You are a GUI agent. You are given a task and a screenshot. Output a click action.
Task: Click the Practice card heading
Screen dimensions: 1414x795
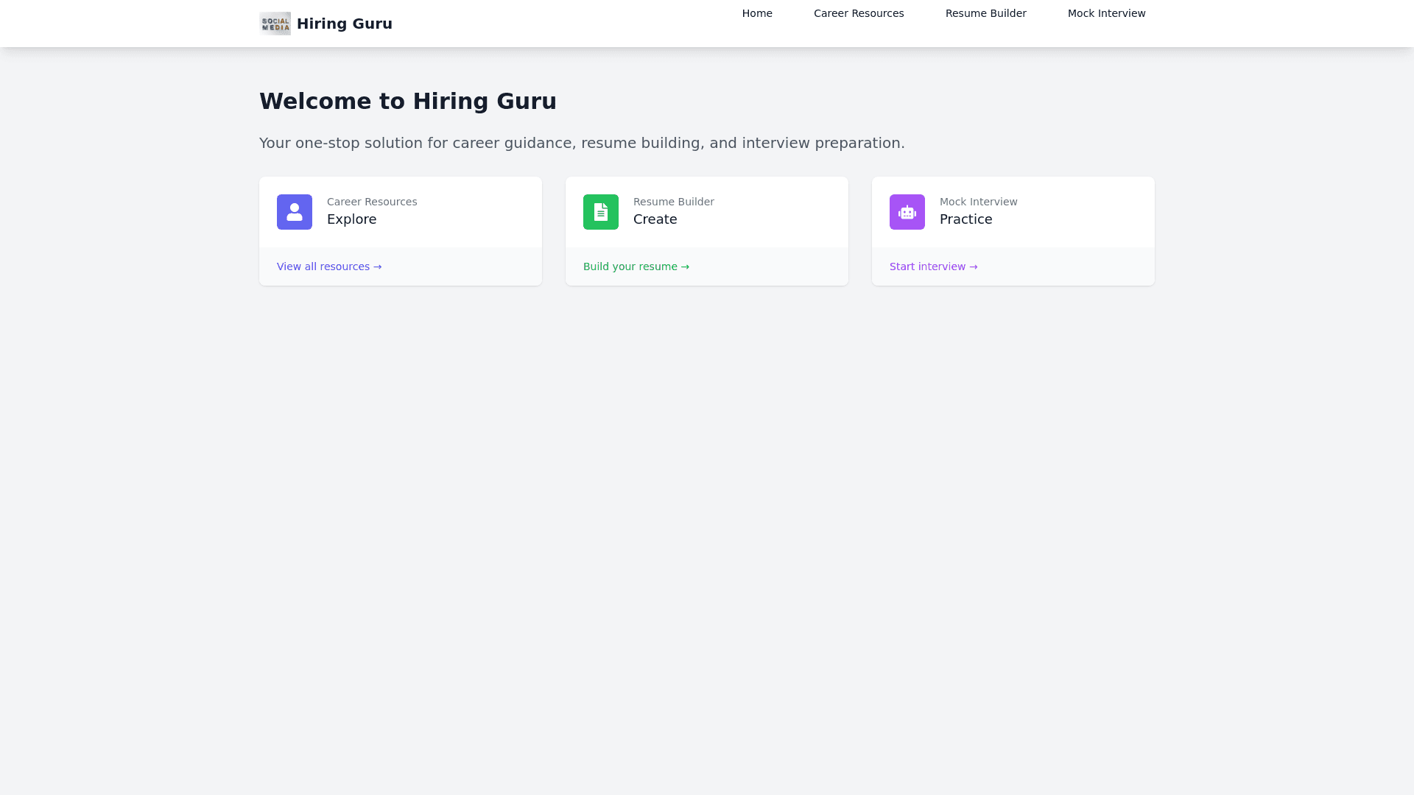965,219
